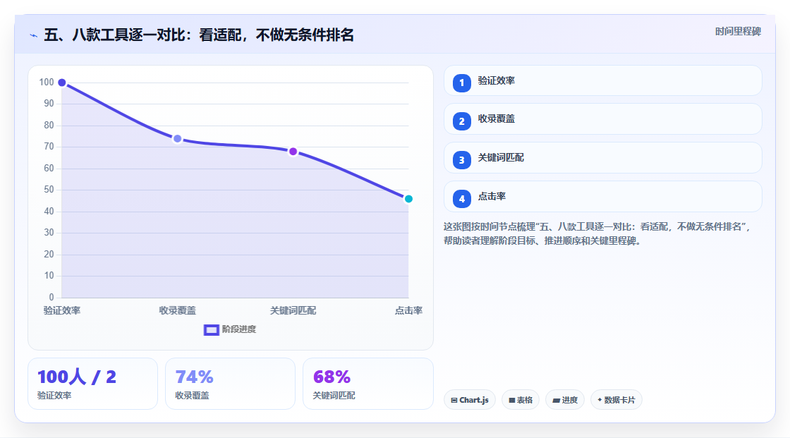Click the x-axis label 验证效率
This screenshot has height=438, width=790.
click(x=62, y=310)
